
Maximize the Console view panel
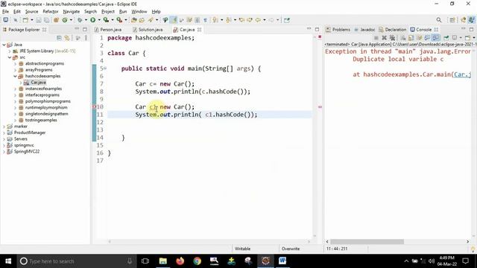(x=472, y=30)
